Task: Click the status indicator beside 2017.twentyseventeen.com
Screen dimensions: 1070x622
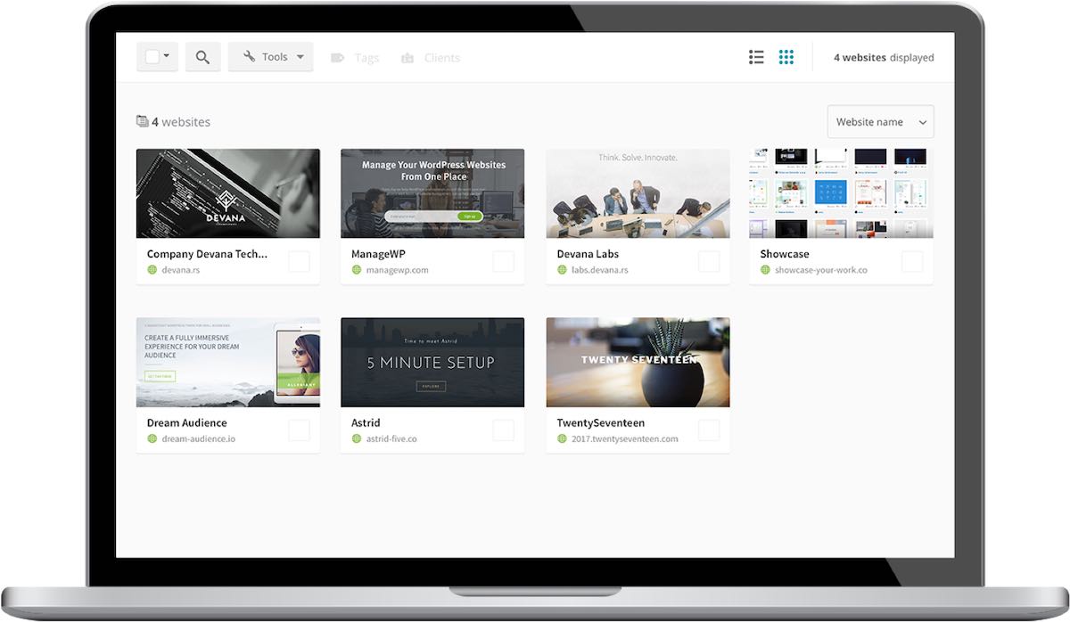Action: click(x=561, y=438)
